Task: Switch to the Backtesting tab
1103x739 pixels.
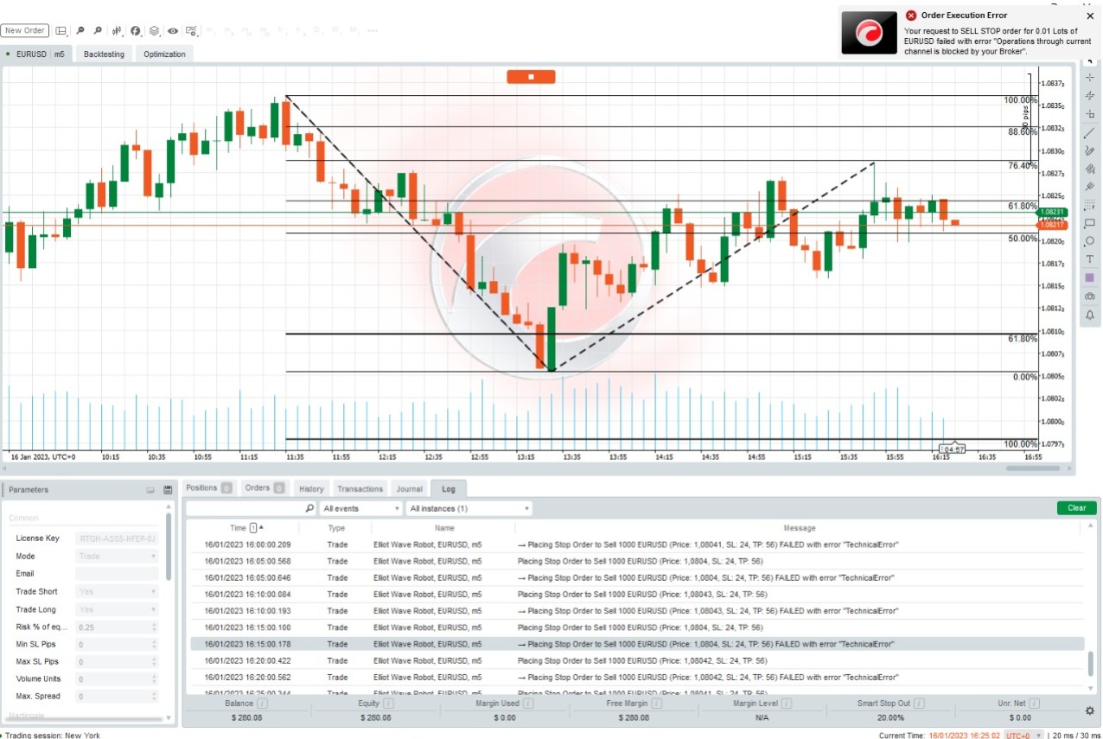Action: tap(104, 54)
